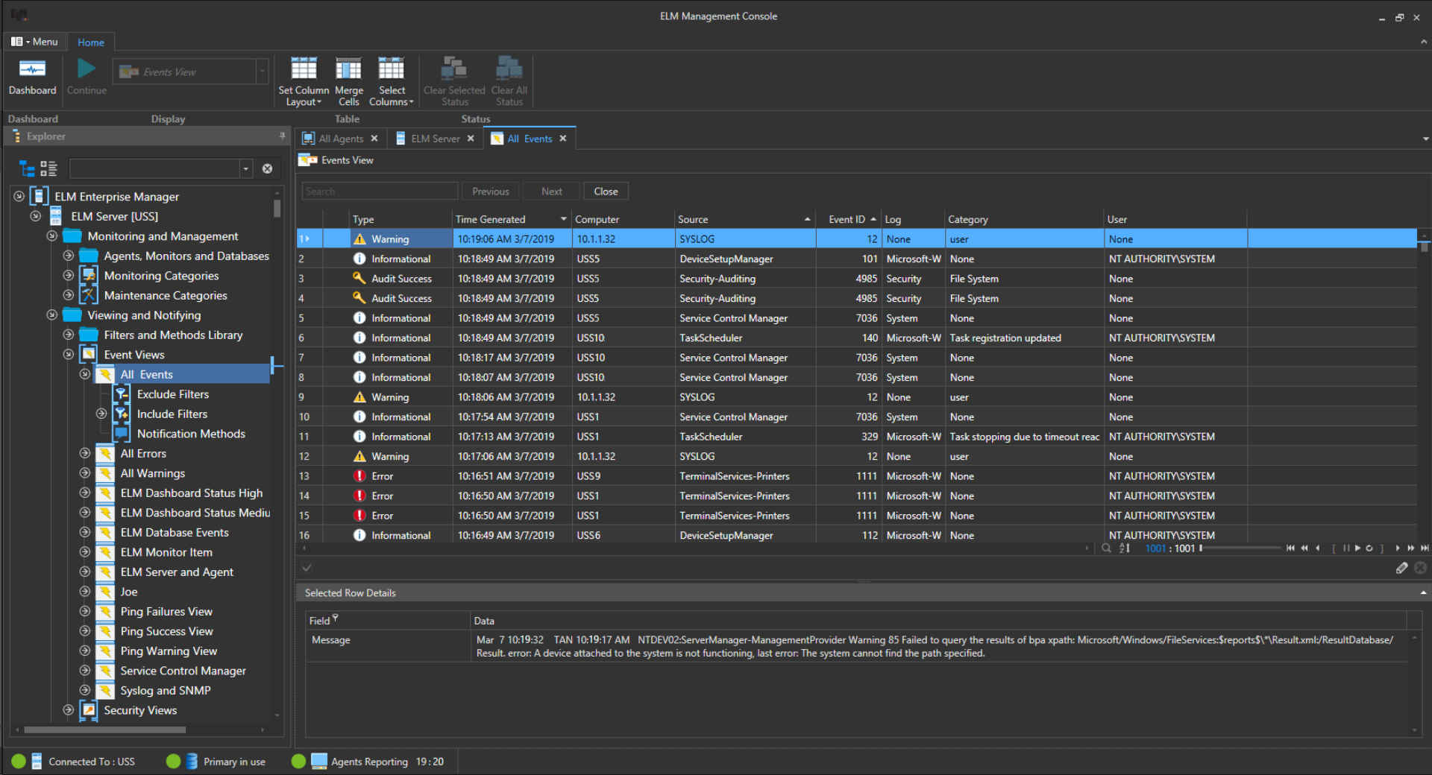Collapse the Viewing and Notifying node
The image size is (1432, 775).
51,315
